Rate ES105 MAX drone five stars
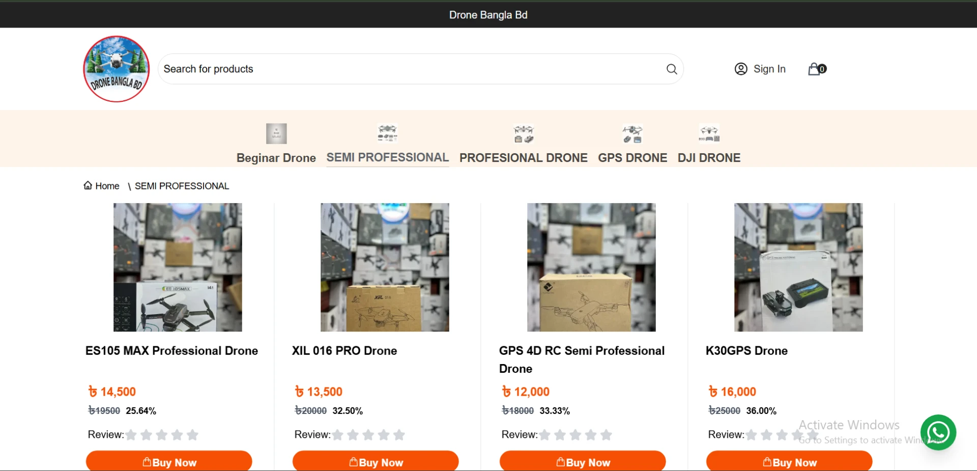Image resolution: width=977 pixels, height=471 pixels. coord(192,435)
